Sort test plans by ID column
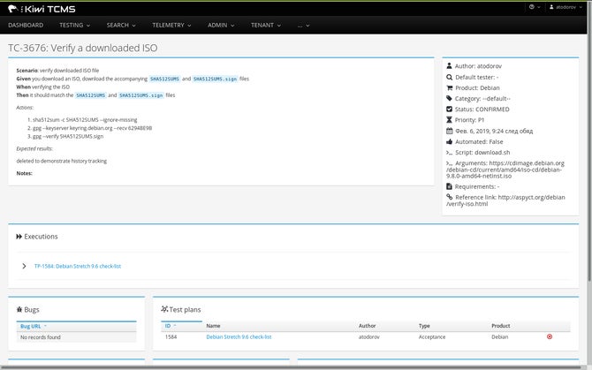Viewport: 592px width, 370px height. 171,326
